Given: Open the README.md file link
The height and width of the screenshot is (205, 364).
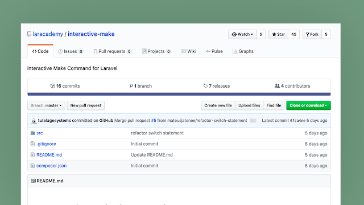Looking at the screenshot, I should coord(49,155).
